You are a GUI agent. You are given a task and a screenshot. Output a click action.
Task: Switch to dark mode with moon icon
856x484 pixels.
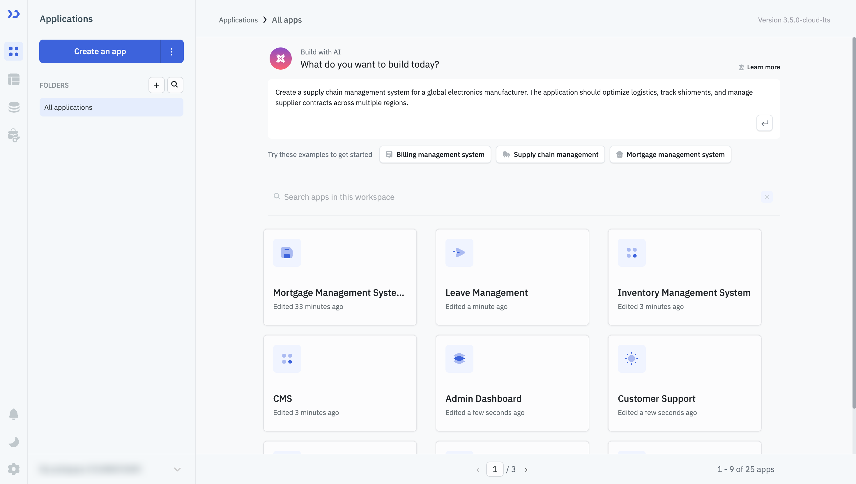click(14, 442)
